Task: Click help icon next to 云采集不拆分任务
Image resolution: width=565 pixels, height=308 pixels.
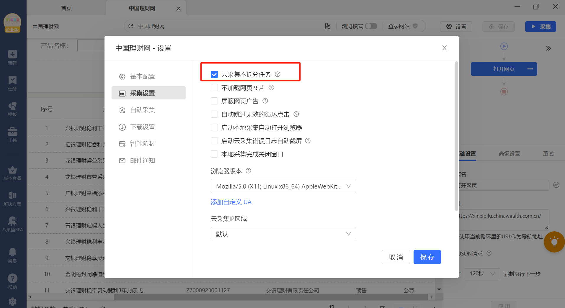Action: click(277, 74)
